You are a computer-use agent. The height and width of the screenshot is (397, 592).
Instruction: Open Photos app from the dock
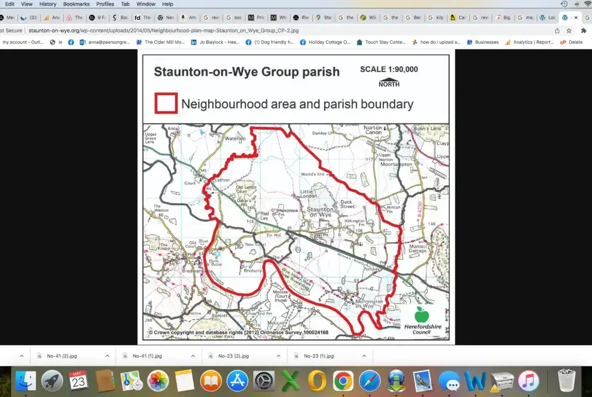158,381
